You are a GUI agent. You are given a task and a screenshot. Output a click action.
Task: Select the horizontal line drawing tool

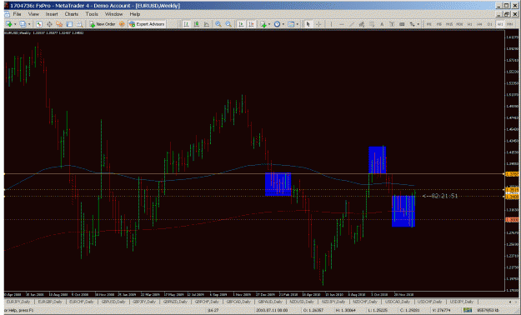(342, 24)
